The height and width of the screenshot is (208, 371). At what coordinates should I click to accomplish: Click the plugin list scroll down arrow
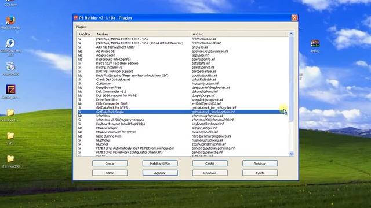coord(291,154)
